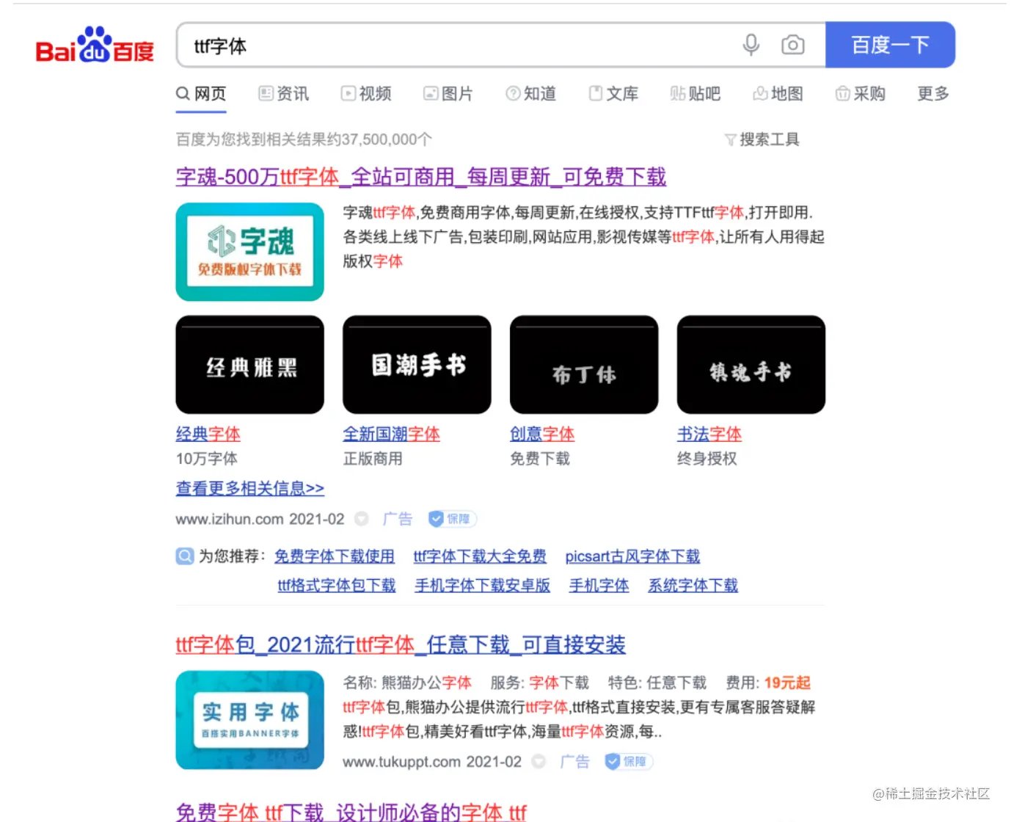Open the 字魂-500万ttf字体 result title

(x=421, y=177)
